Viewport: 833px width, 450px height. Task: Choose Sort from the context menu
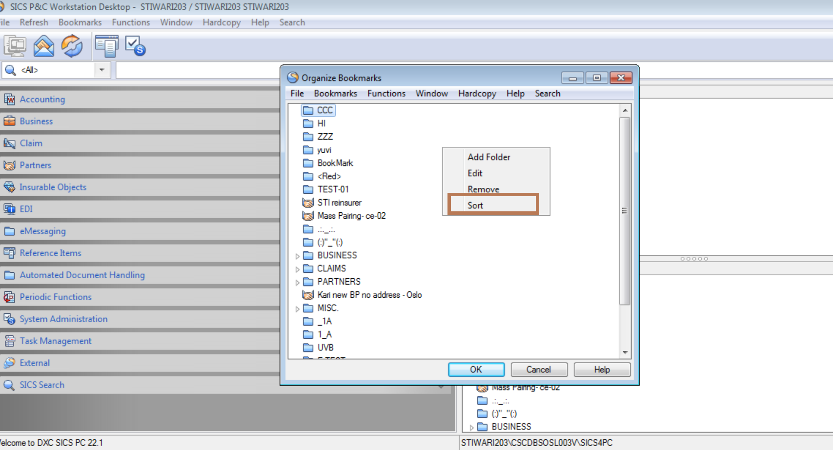point(475,205)
